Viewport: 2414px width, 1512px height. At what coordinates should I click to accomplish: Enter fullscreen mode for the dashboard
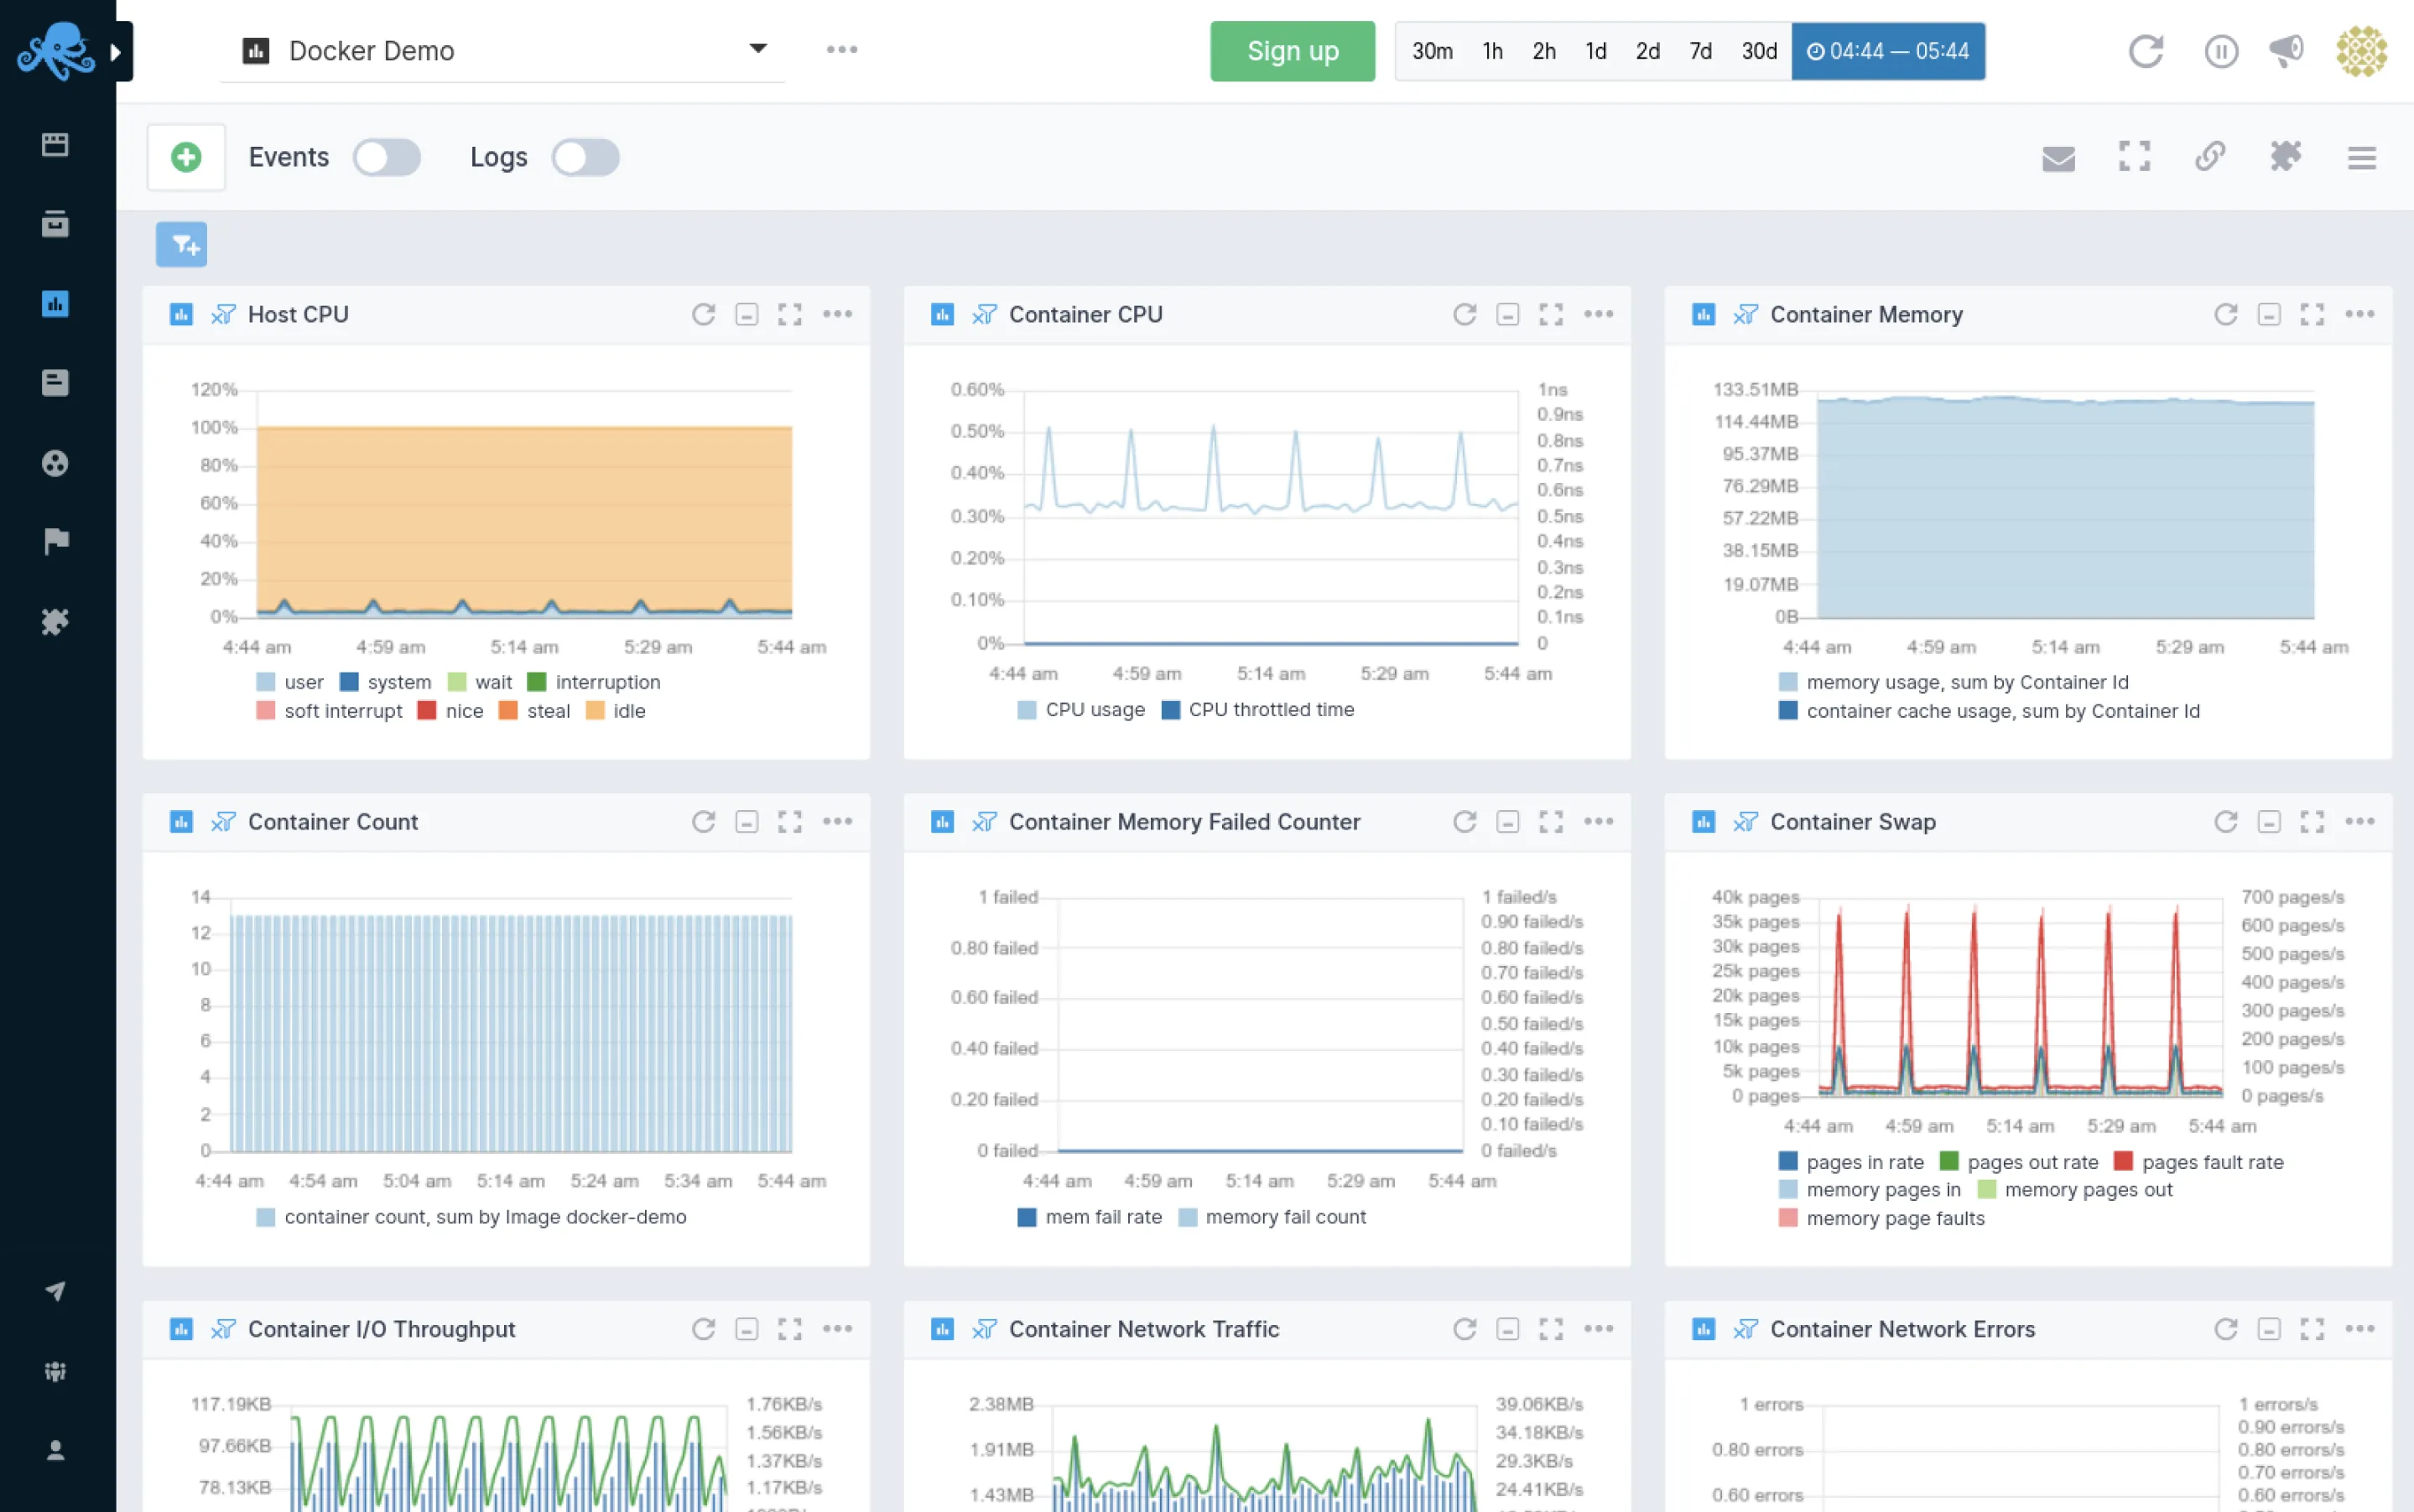[x=2134, y=157]
